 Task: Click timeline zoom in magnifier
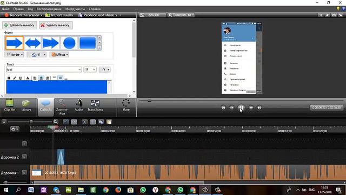pyautogui.click(x=56, y=122)
